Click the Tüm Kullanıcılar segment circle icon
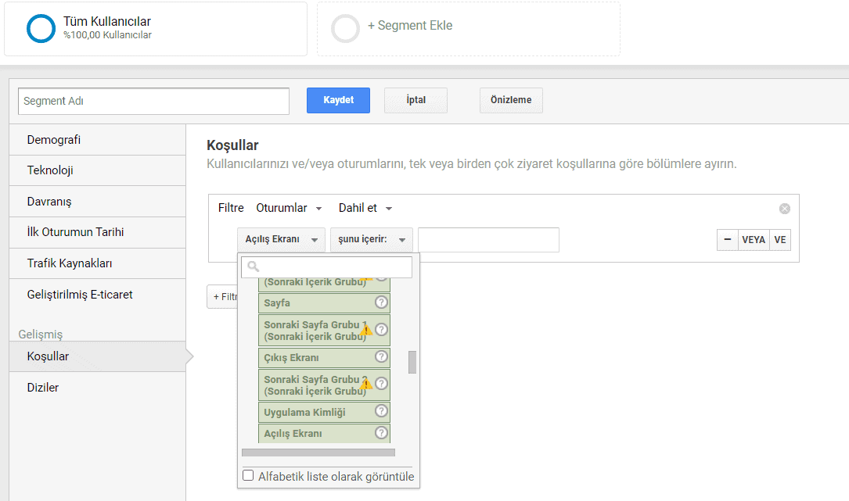Screen dimensions: 849x501 [41, 28]
